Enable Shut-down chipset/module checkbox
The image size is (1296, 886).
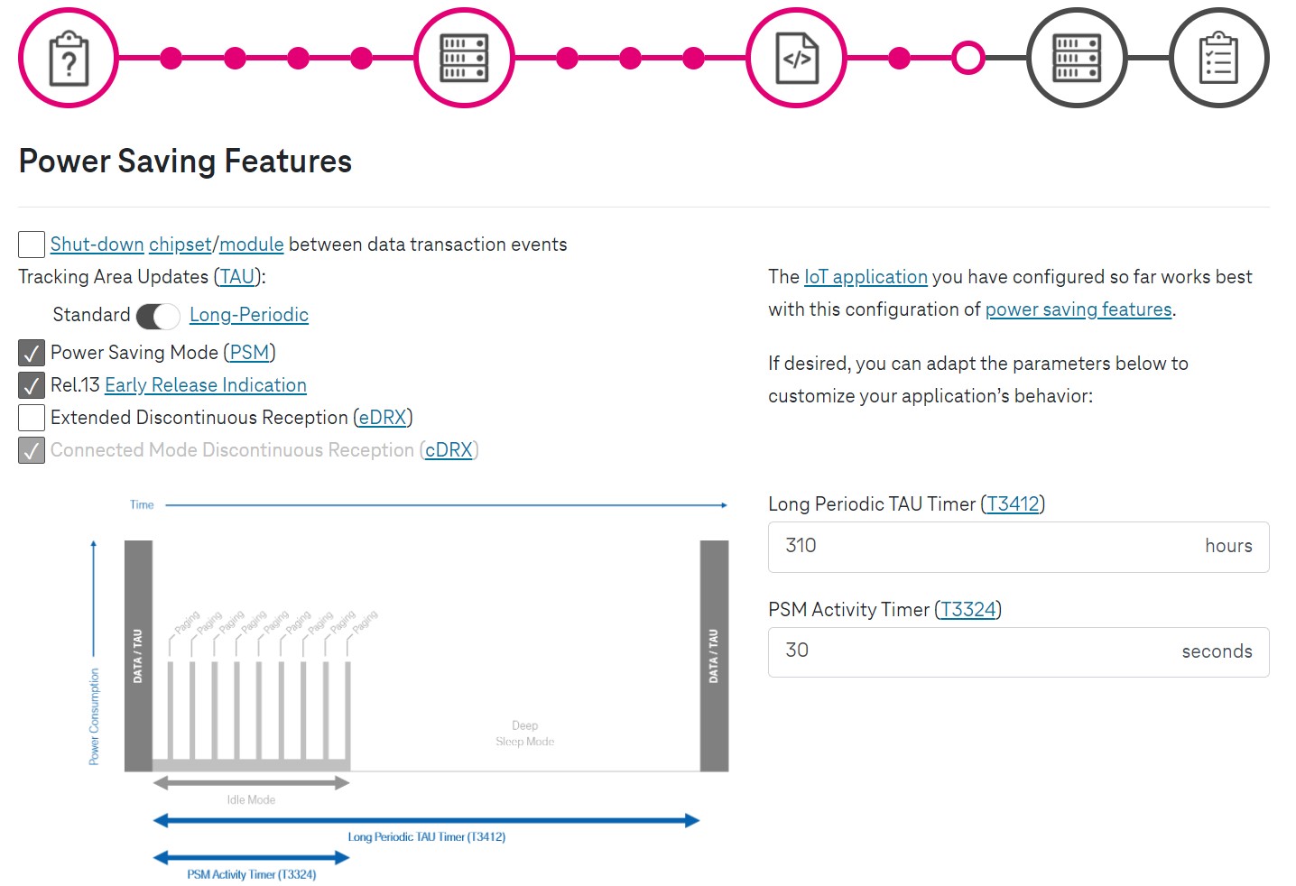(32, 245)
